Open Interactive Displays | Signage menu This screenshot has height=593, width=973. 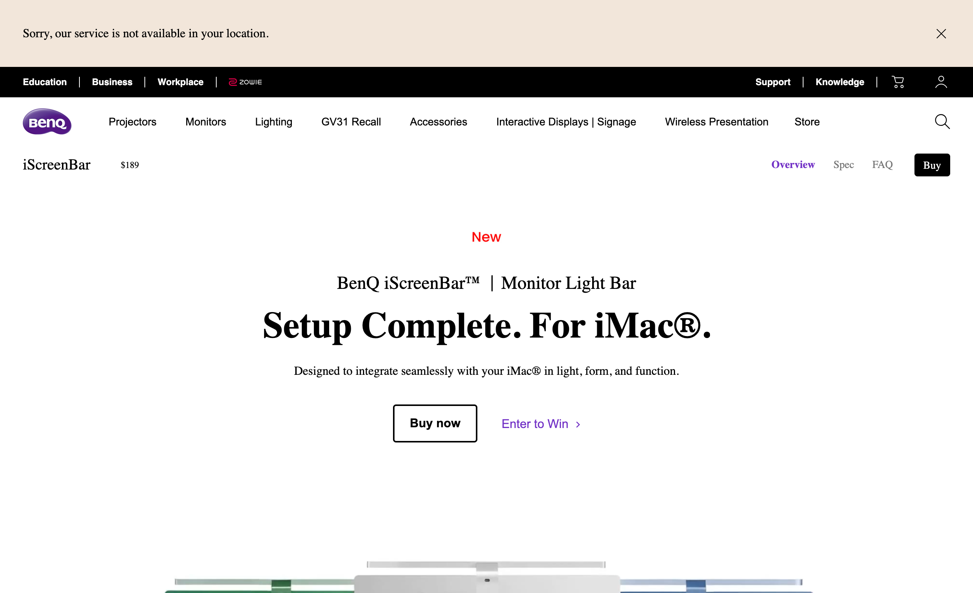(x=566, y=122)
